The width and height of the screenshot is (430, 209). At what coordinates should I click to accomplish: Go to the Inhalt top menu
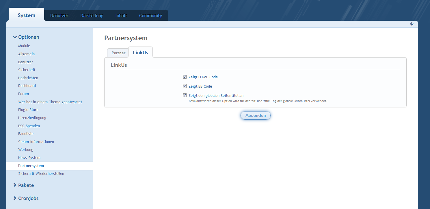[121, 16]
